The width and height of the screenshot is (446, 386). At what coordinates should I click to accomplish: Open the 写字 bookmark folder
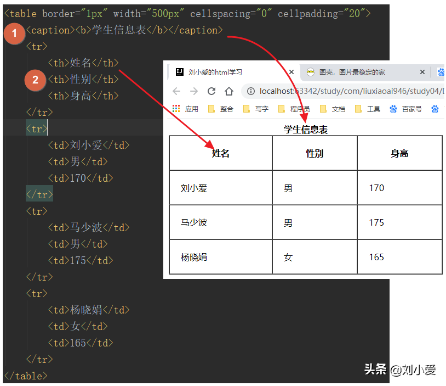pyautogui.click(x=256, y=109)
